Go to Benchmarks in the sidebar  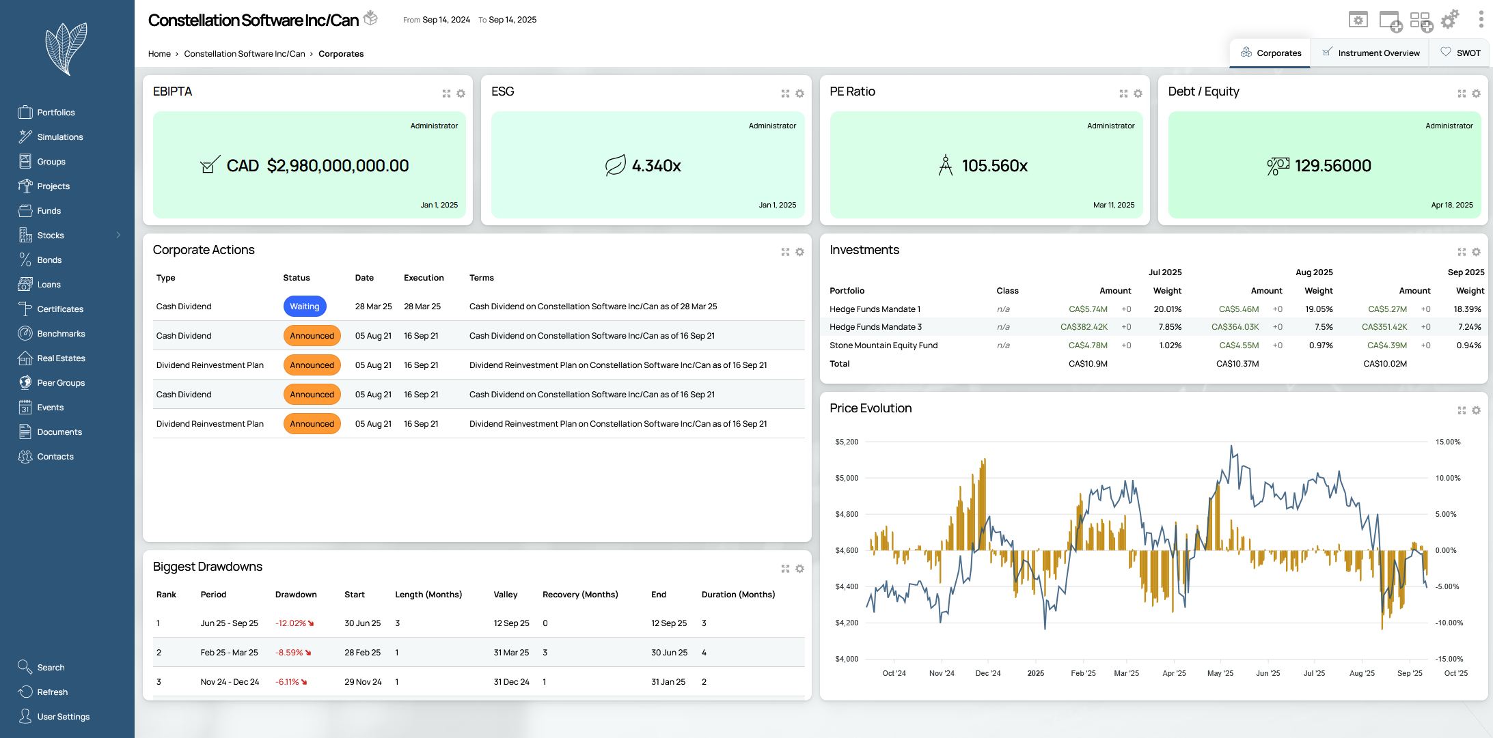(61, 334)
